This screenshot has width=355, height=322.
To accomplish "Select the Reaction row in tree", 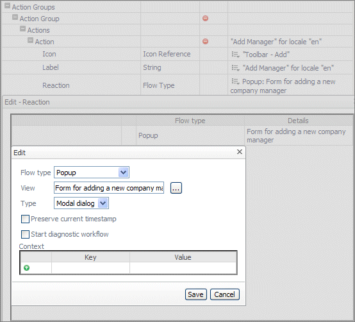I will pyautogui.click(x=56, y=85).
